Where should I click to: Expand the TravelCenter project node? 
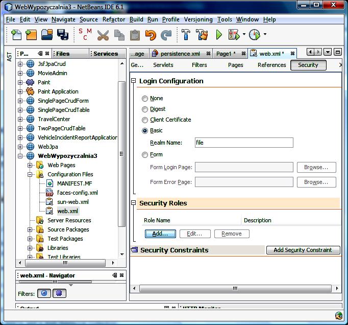(20, 119)
